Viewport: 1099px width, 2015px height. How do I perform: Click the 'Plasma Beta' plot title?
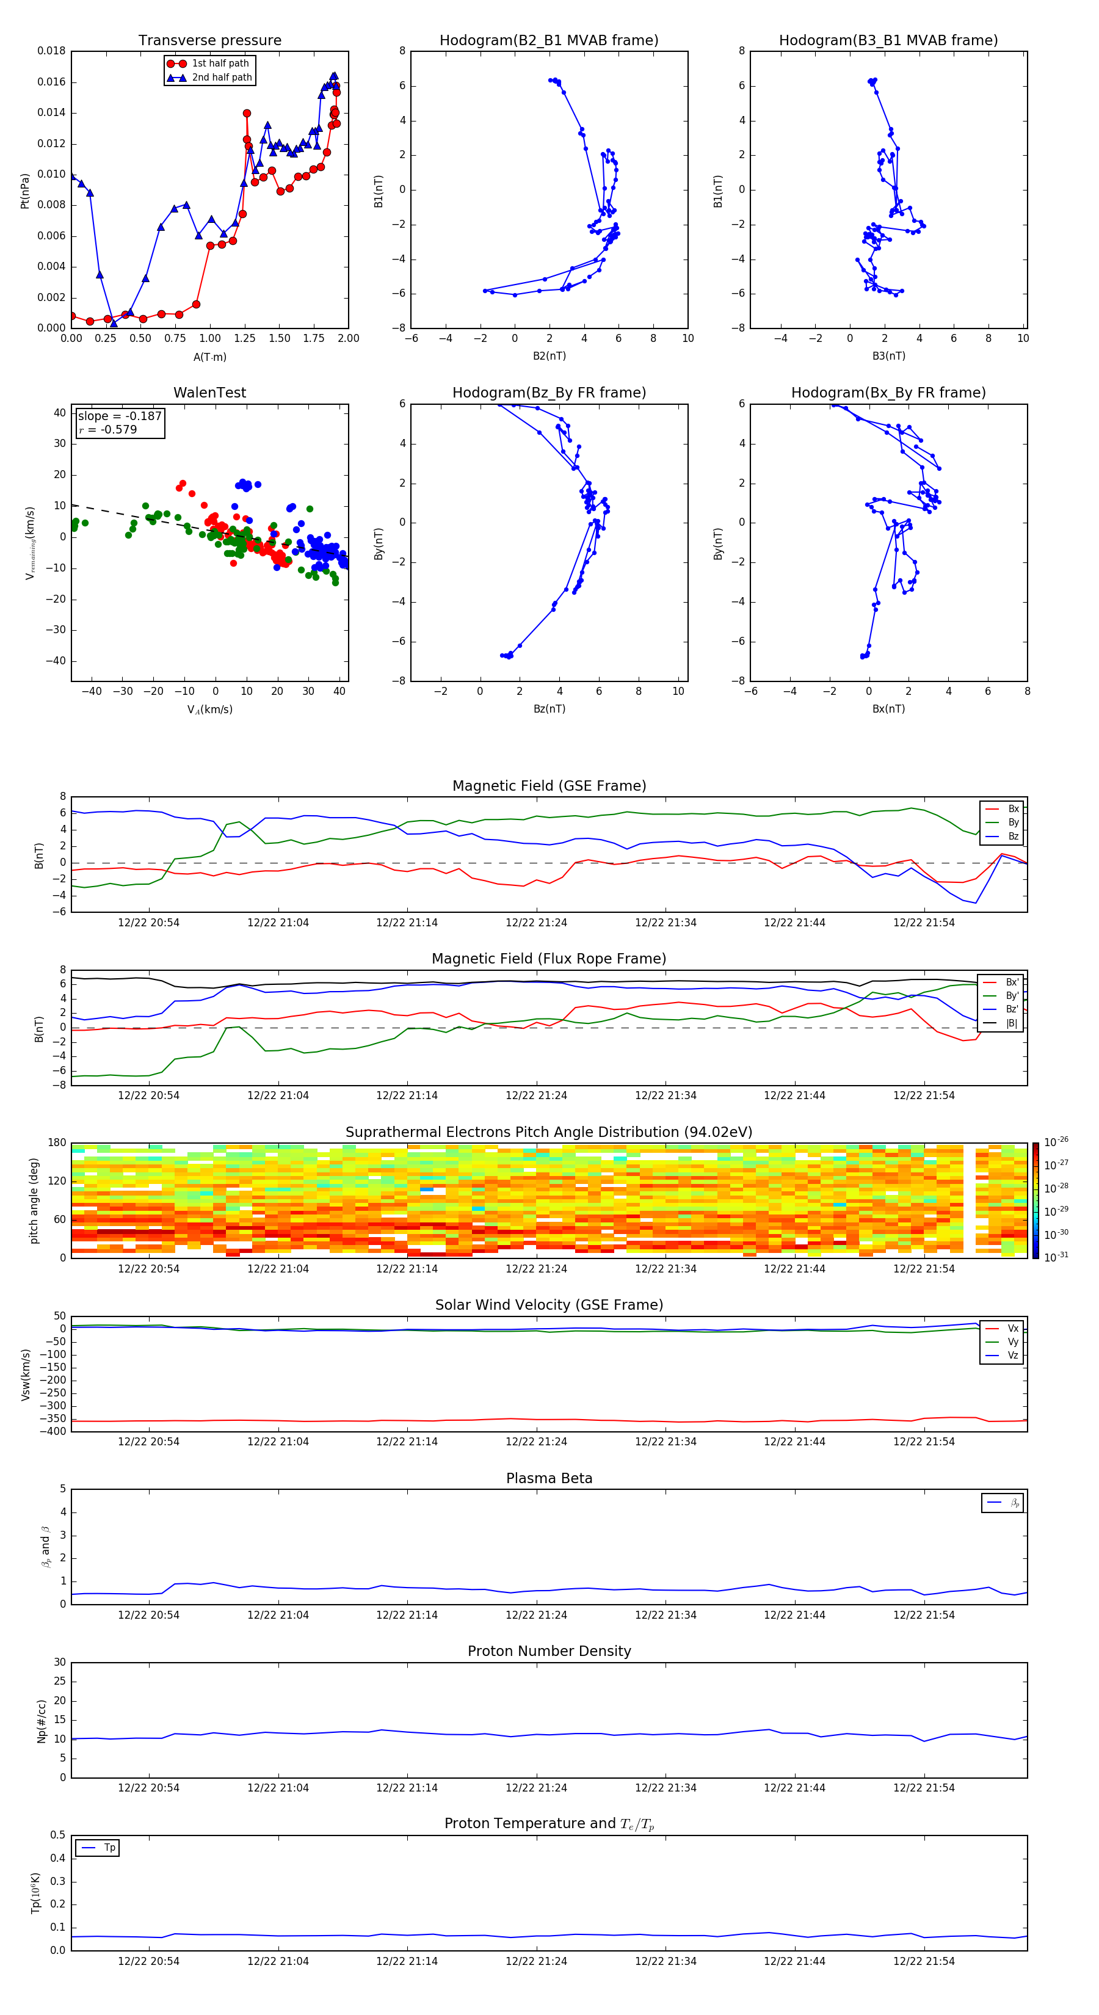(x=549, y=1478)
